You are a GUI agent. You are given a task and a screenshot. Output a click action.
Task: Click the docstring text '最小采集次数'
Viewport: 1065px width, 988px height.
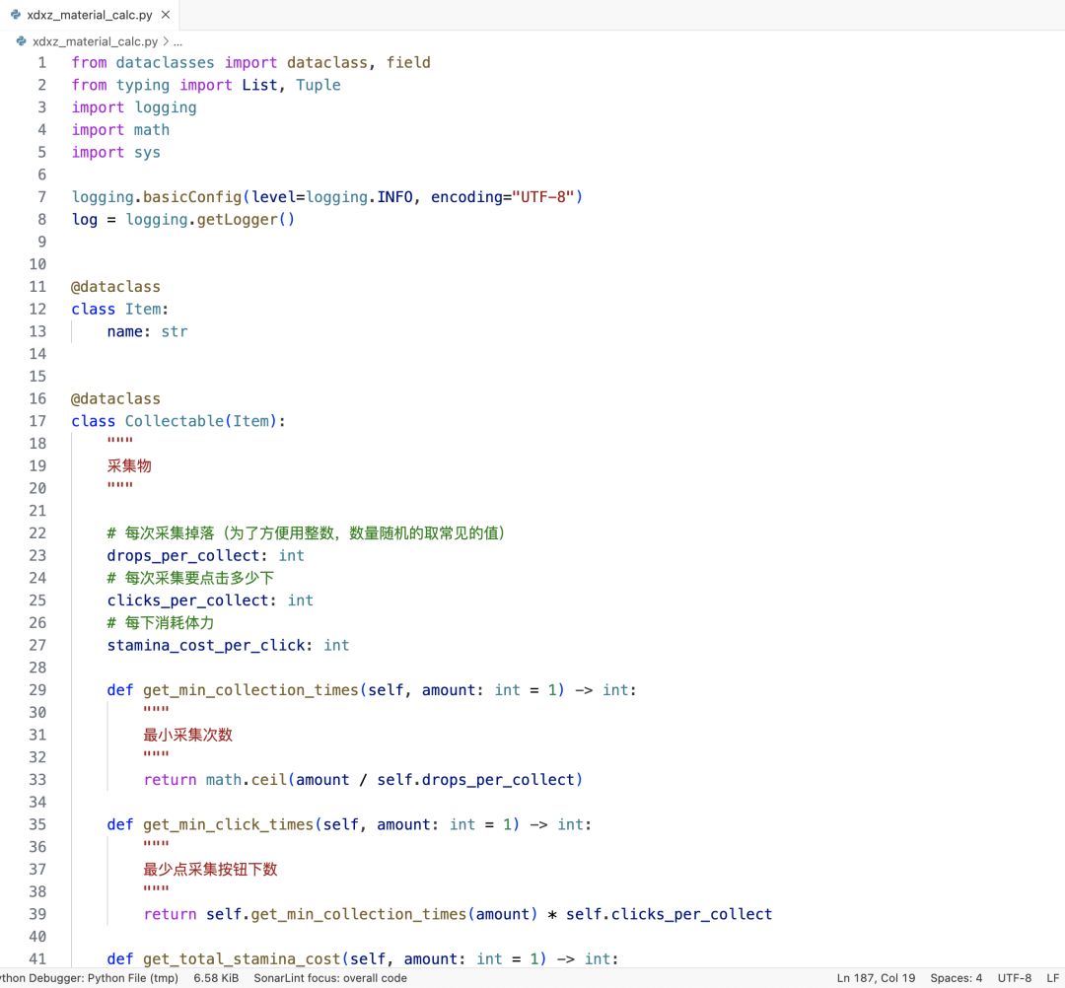tap(187, 735)
